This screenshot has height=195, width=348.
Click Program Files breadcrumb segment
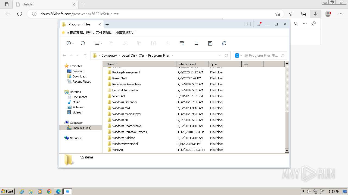tap(159, 56)
